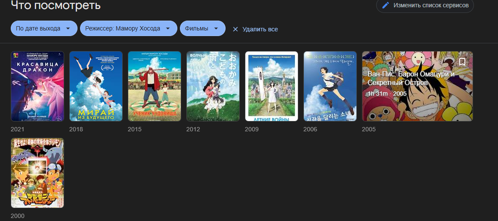
Task: Open the Digimon movie poster from 2000
Action: (x=37, y=173)
